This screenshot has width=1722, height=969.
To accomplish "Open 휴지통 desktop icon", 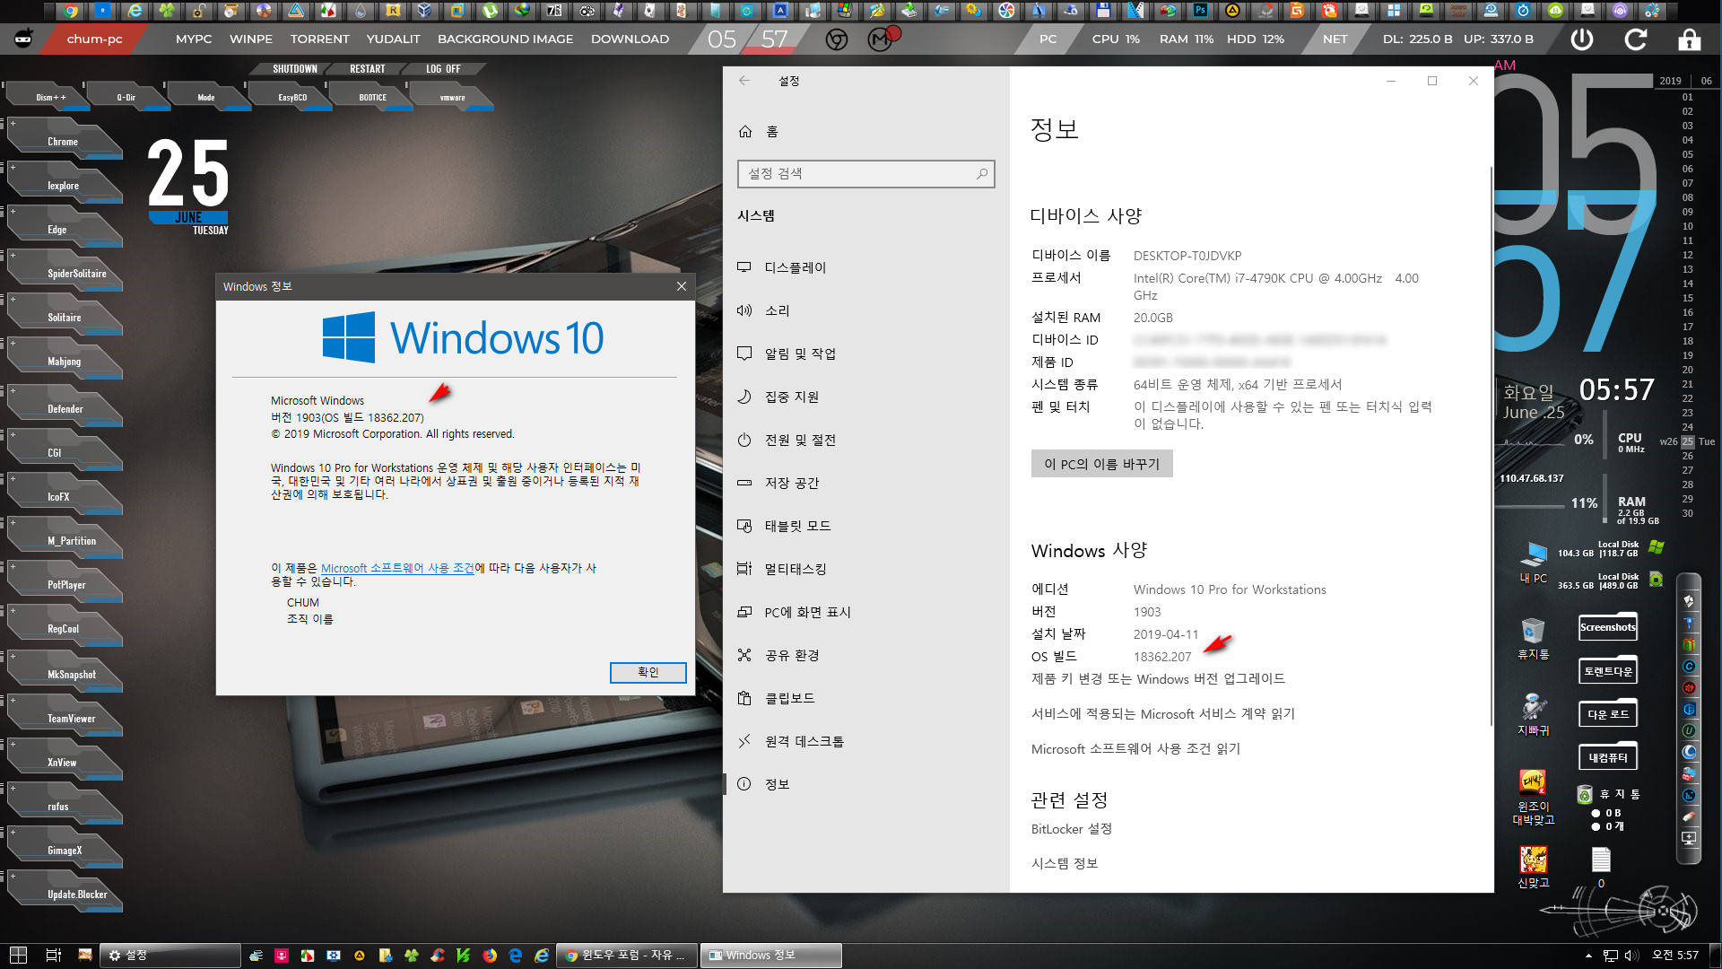I will click(x=1533, y=638).
